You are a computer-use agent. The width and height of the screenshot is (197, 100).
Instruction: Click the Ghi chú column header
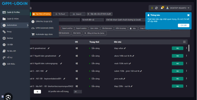coord(117,42)
